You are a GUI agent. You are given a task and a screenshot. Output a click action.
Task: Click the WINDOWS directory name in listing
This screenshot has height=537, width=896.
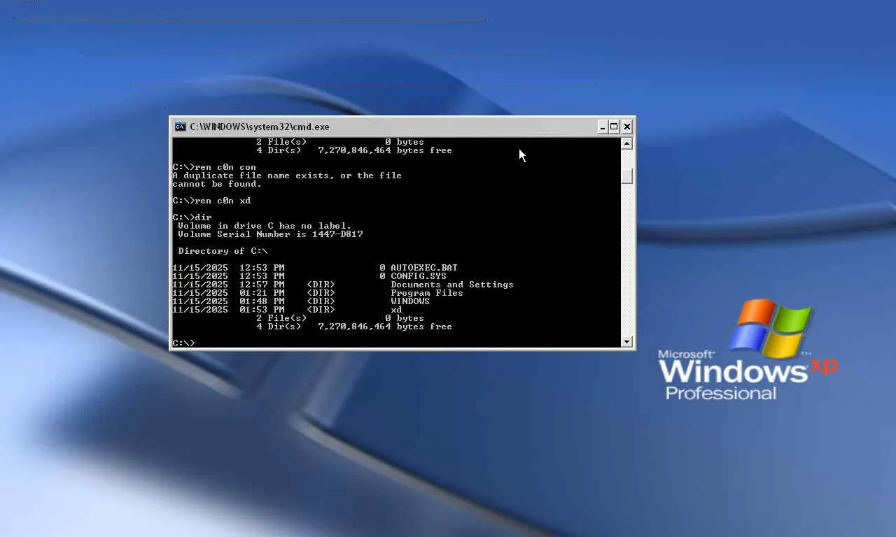(410, 301)
